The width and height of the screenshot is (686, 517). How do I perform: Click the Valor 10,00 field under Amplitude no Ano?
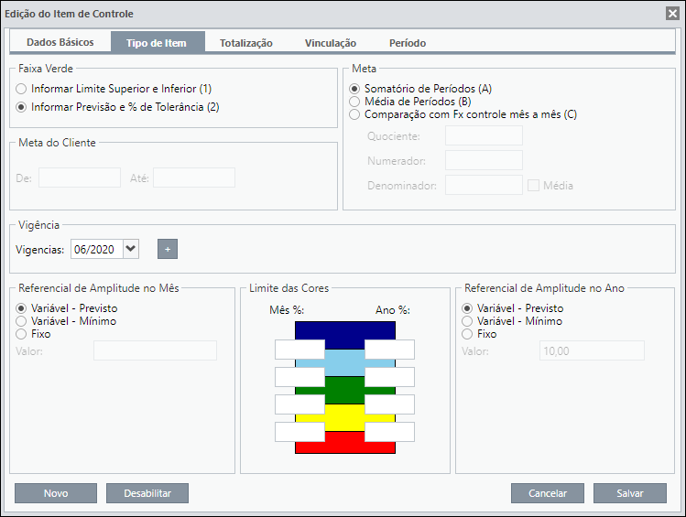click(592, 350)
